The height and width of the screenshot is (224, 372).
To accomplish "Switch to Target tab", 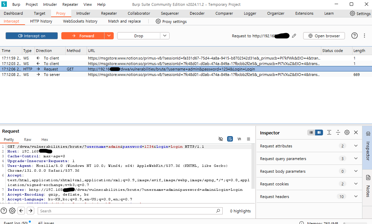I will (x=39, y=13).
